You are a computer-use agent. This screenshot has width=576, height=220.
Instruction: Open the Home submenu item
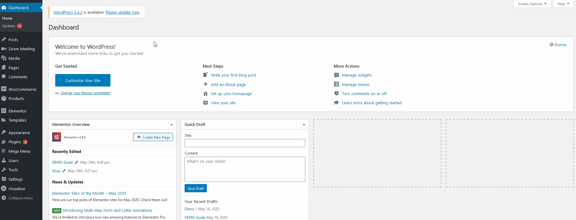pyautogui.click(x=7, y=18)
